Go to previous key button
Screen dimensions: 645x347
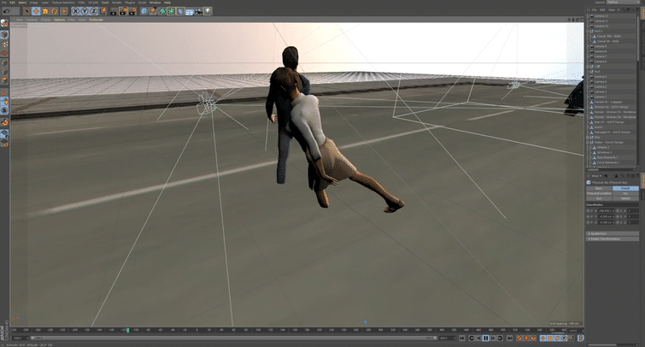point(472,338)
